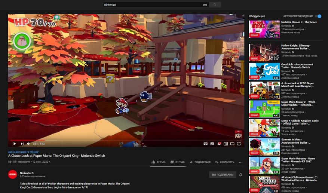The width and height of the screenshot is (328, 193).
Task: Mute the video volume
Action: tap(28, 144)
